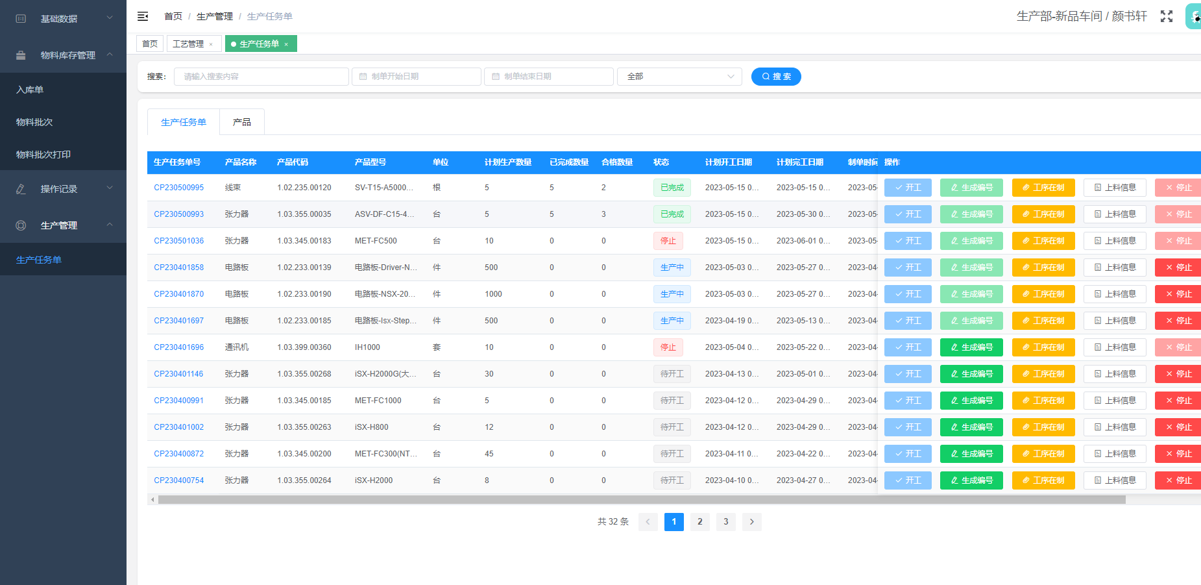The height and width of the screenshot is (585, 1201).
Task: Open the 制单开始日期 date field
Action: (417, 77)
